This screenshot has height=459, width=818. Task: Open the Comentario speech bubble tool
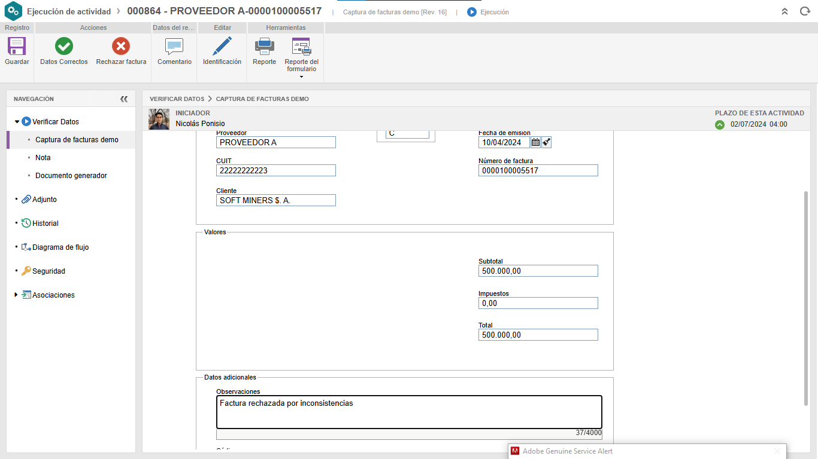click(174, 47)
